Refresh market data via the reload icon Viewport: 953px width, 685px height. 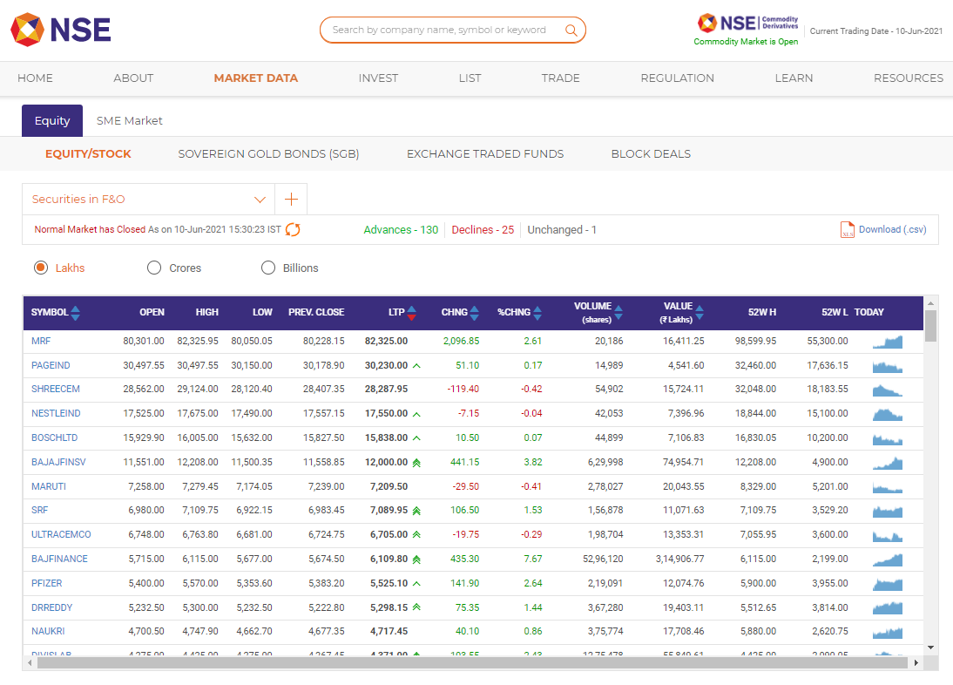click(293, 229)
